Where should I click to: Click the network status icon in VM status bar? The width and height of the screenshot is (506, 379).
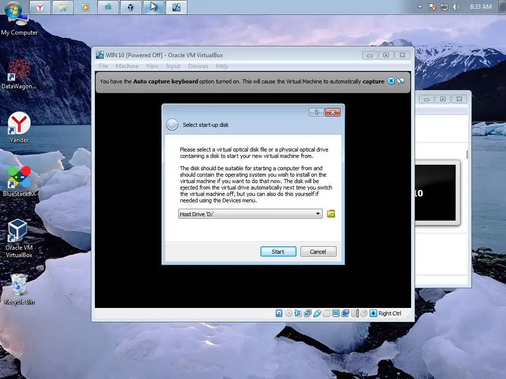point(307,313)
